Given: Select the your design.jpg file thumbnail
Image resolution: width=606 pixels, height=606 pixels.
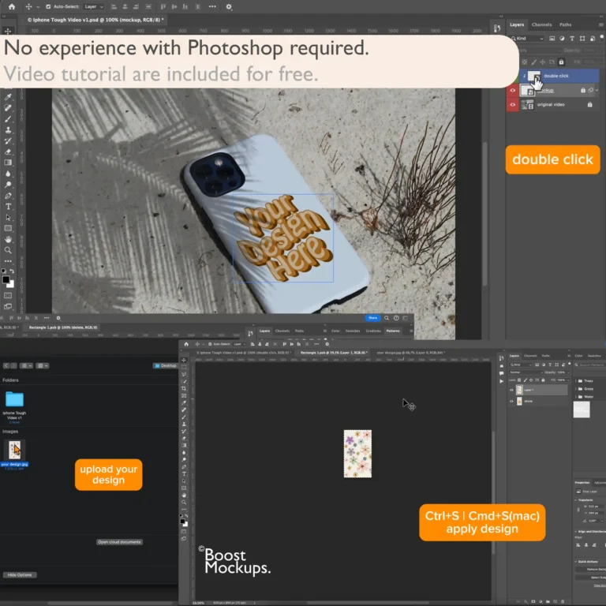Looking at the screenshot, I should point(14,451).
